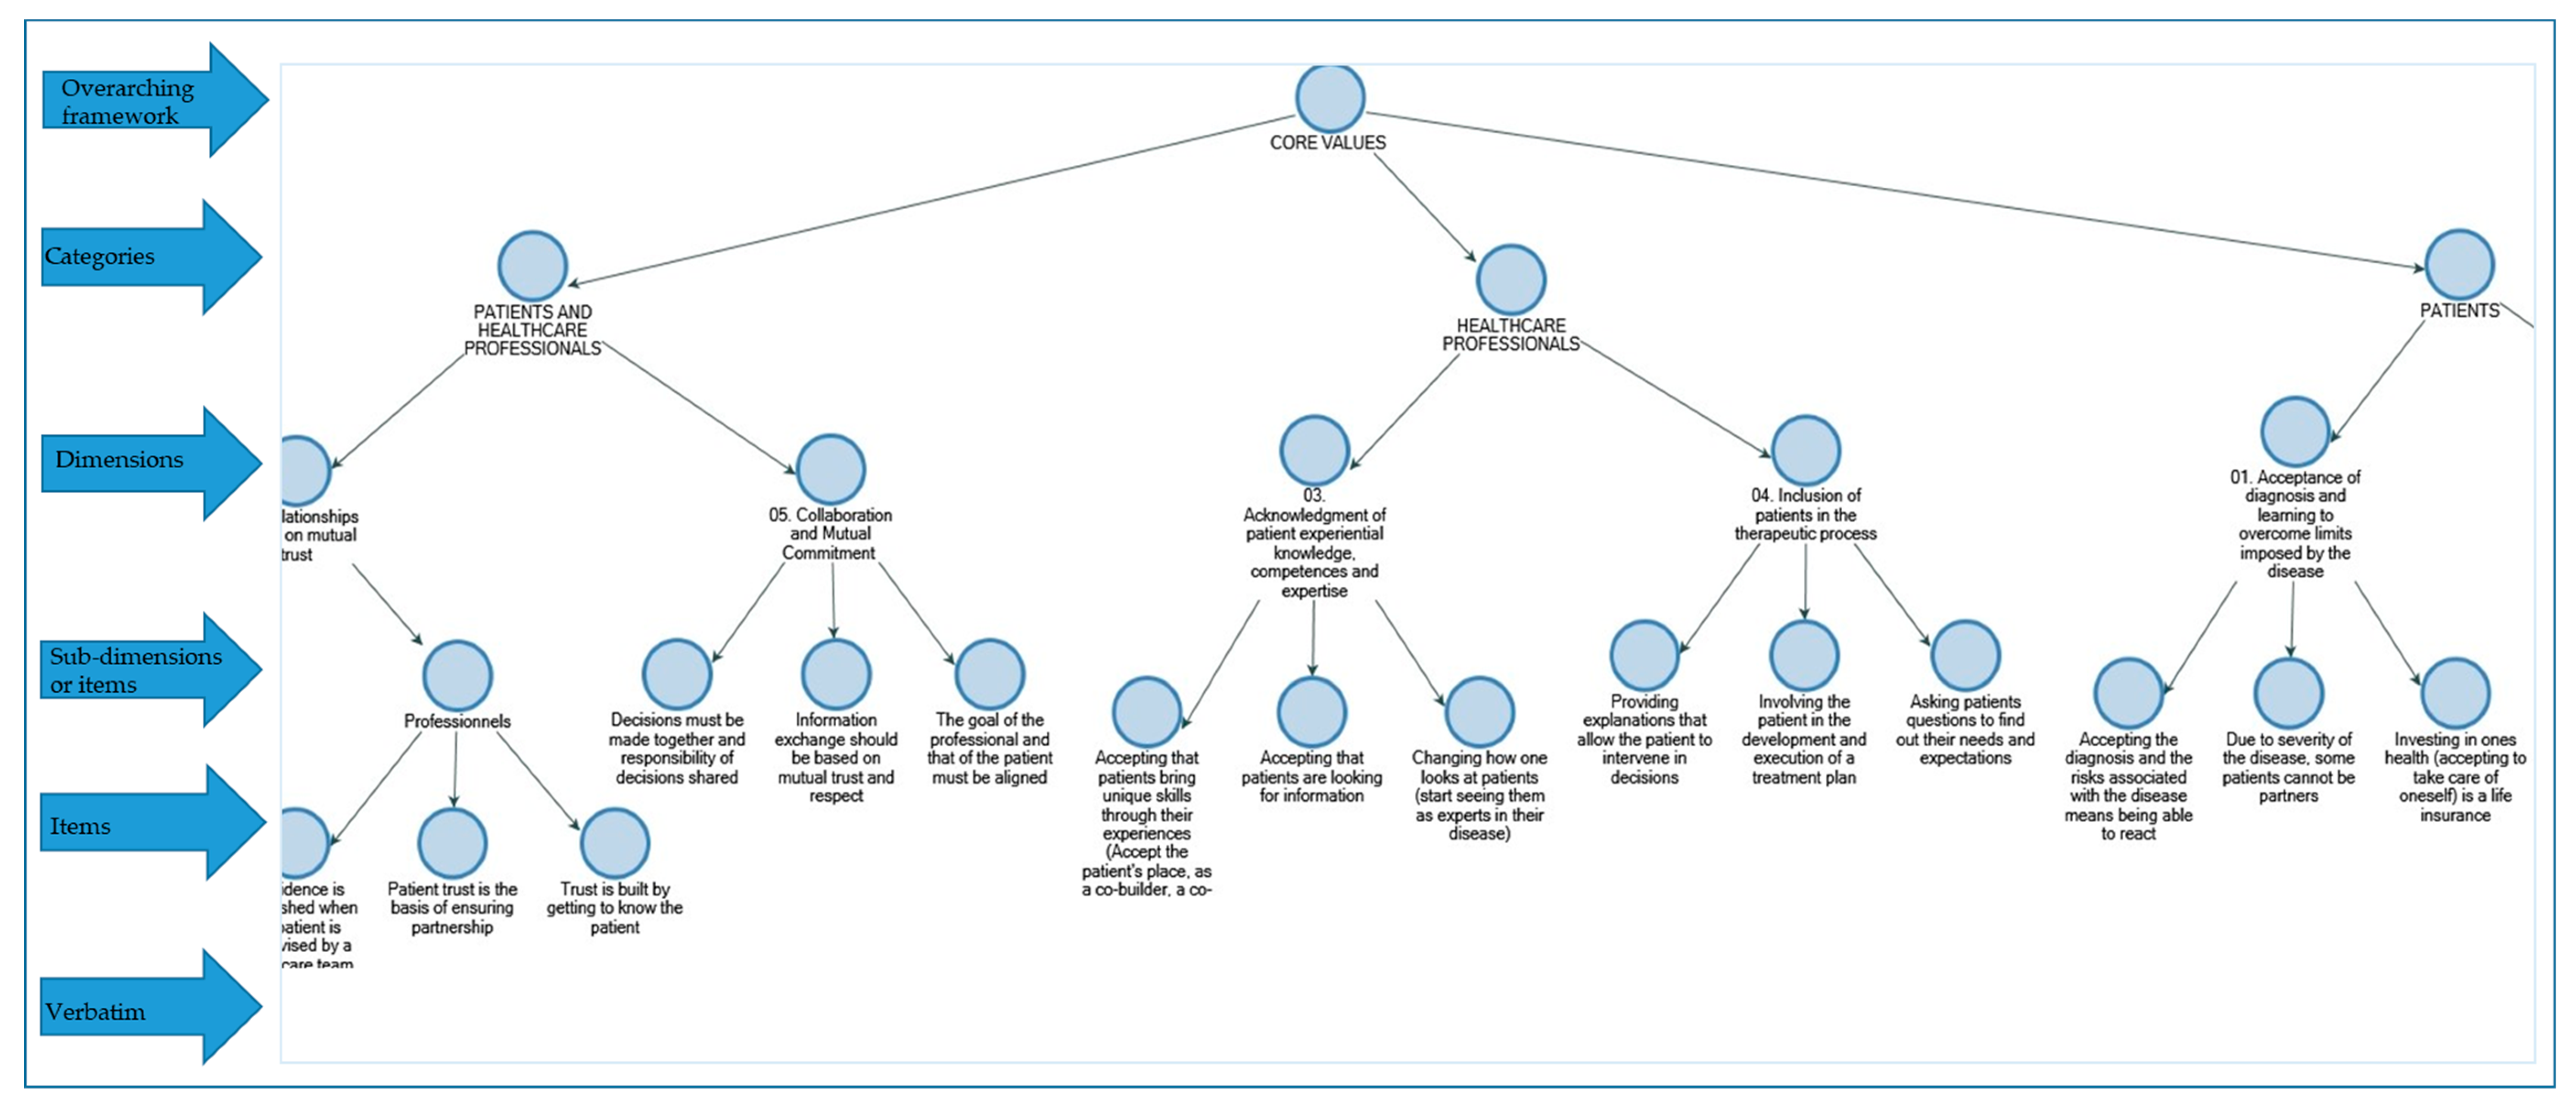Select the Involving the patient in treatment plan node
Image resolution: width=2576 pixels, height=1101 pixels.
point(1791,666)
